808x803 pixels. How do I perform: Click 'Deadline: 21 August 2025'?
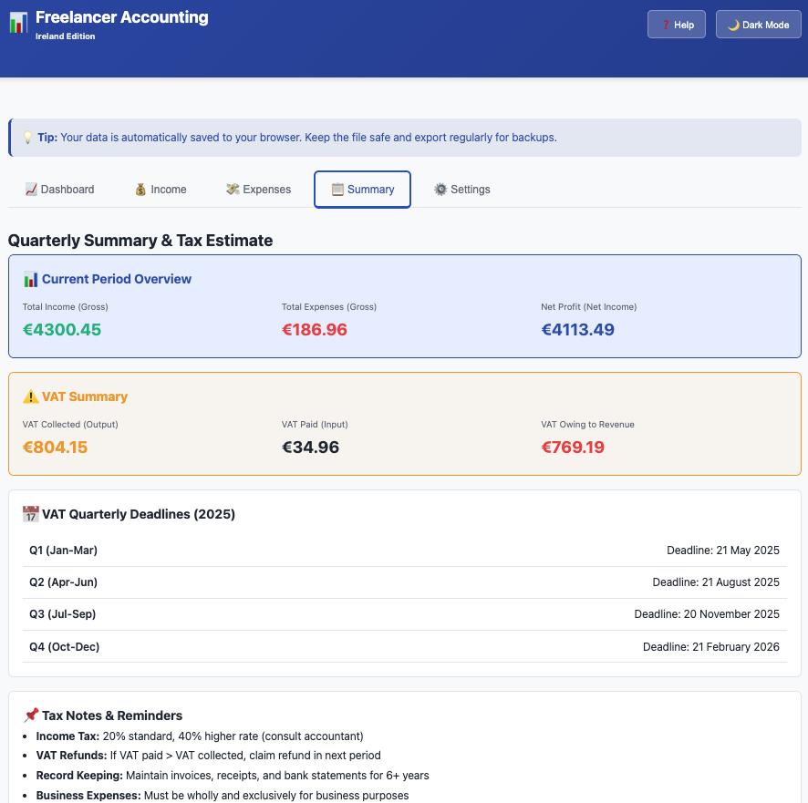pos(716,582)
